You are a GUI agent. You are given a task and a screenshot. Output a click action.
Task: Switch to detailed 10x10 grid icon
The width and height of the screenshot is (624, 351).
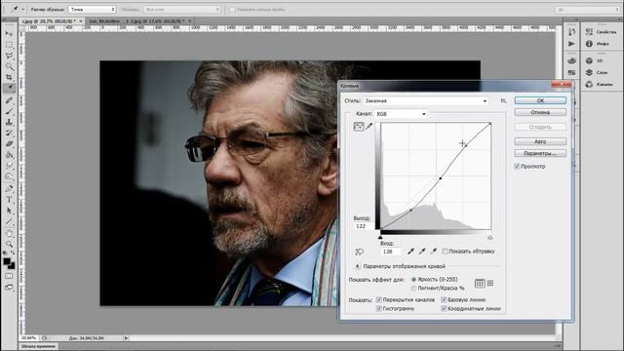pyautogui.click(x=490, y=283)
